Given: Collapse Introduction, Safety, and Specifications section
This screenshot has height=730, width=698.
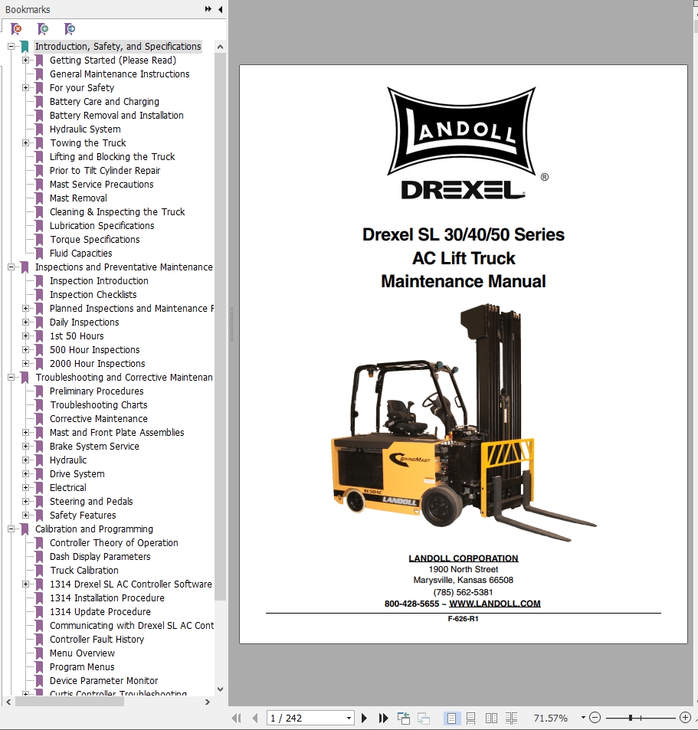Looking at the screenshot, I should point(11,46).
